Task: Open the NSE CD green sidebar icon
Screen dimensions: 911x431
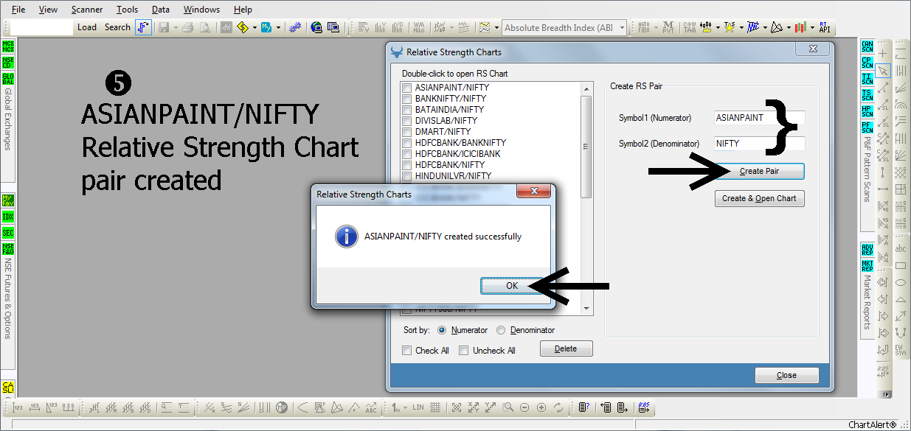Action: 8,63
